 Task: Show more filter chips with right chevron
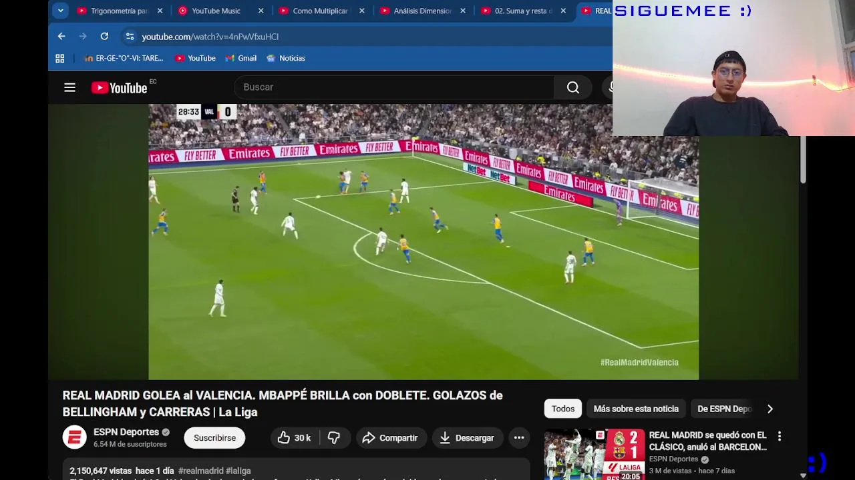[770, 409]
